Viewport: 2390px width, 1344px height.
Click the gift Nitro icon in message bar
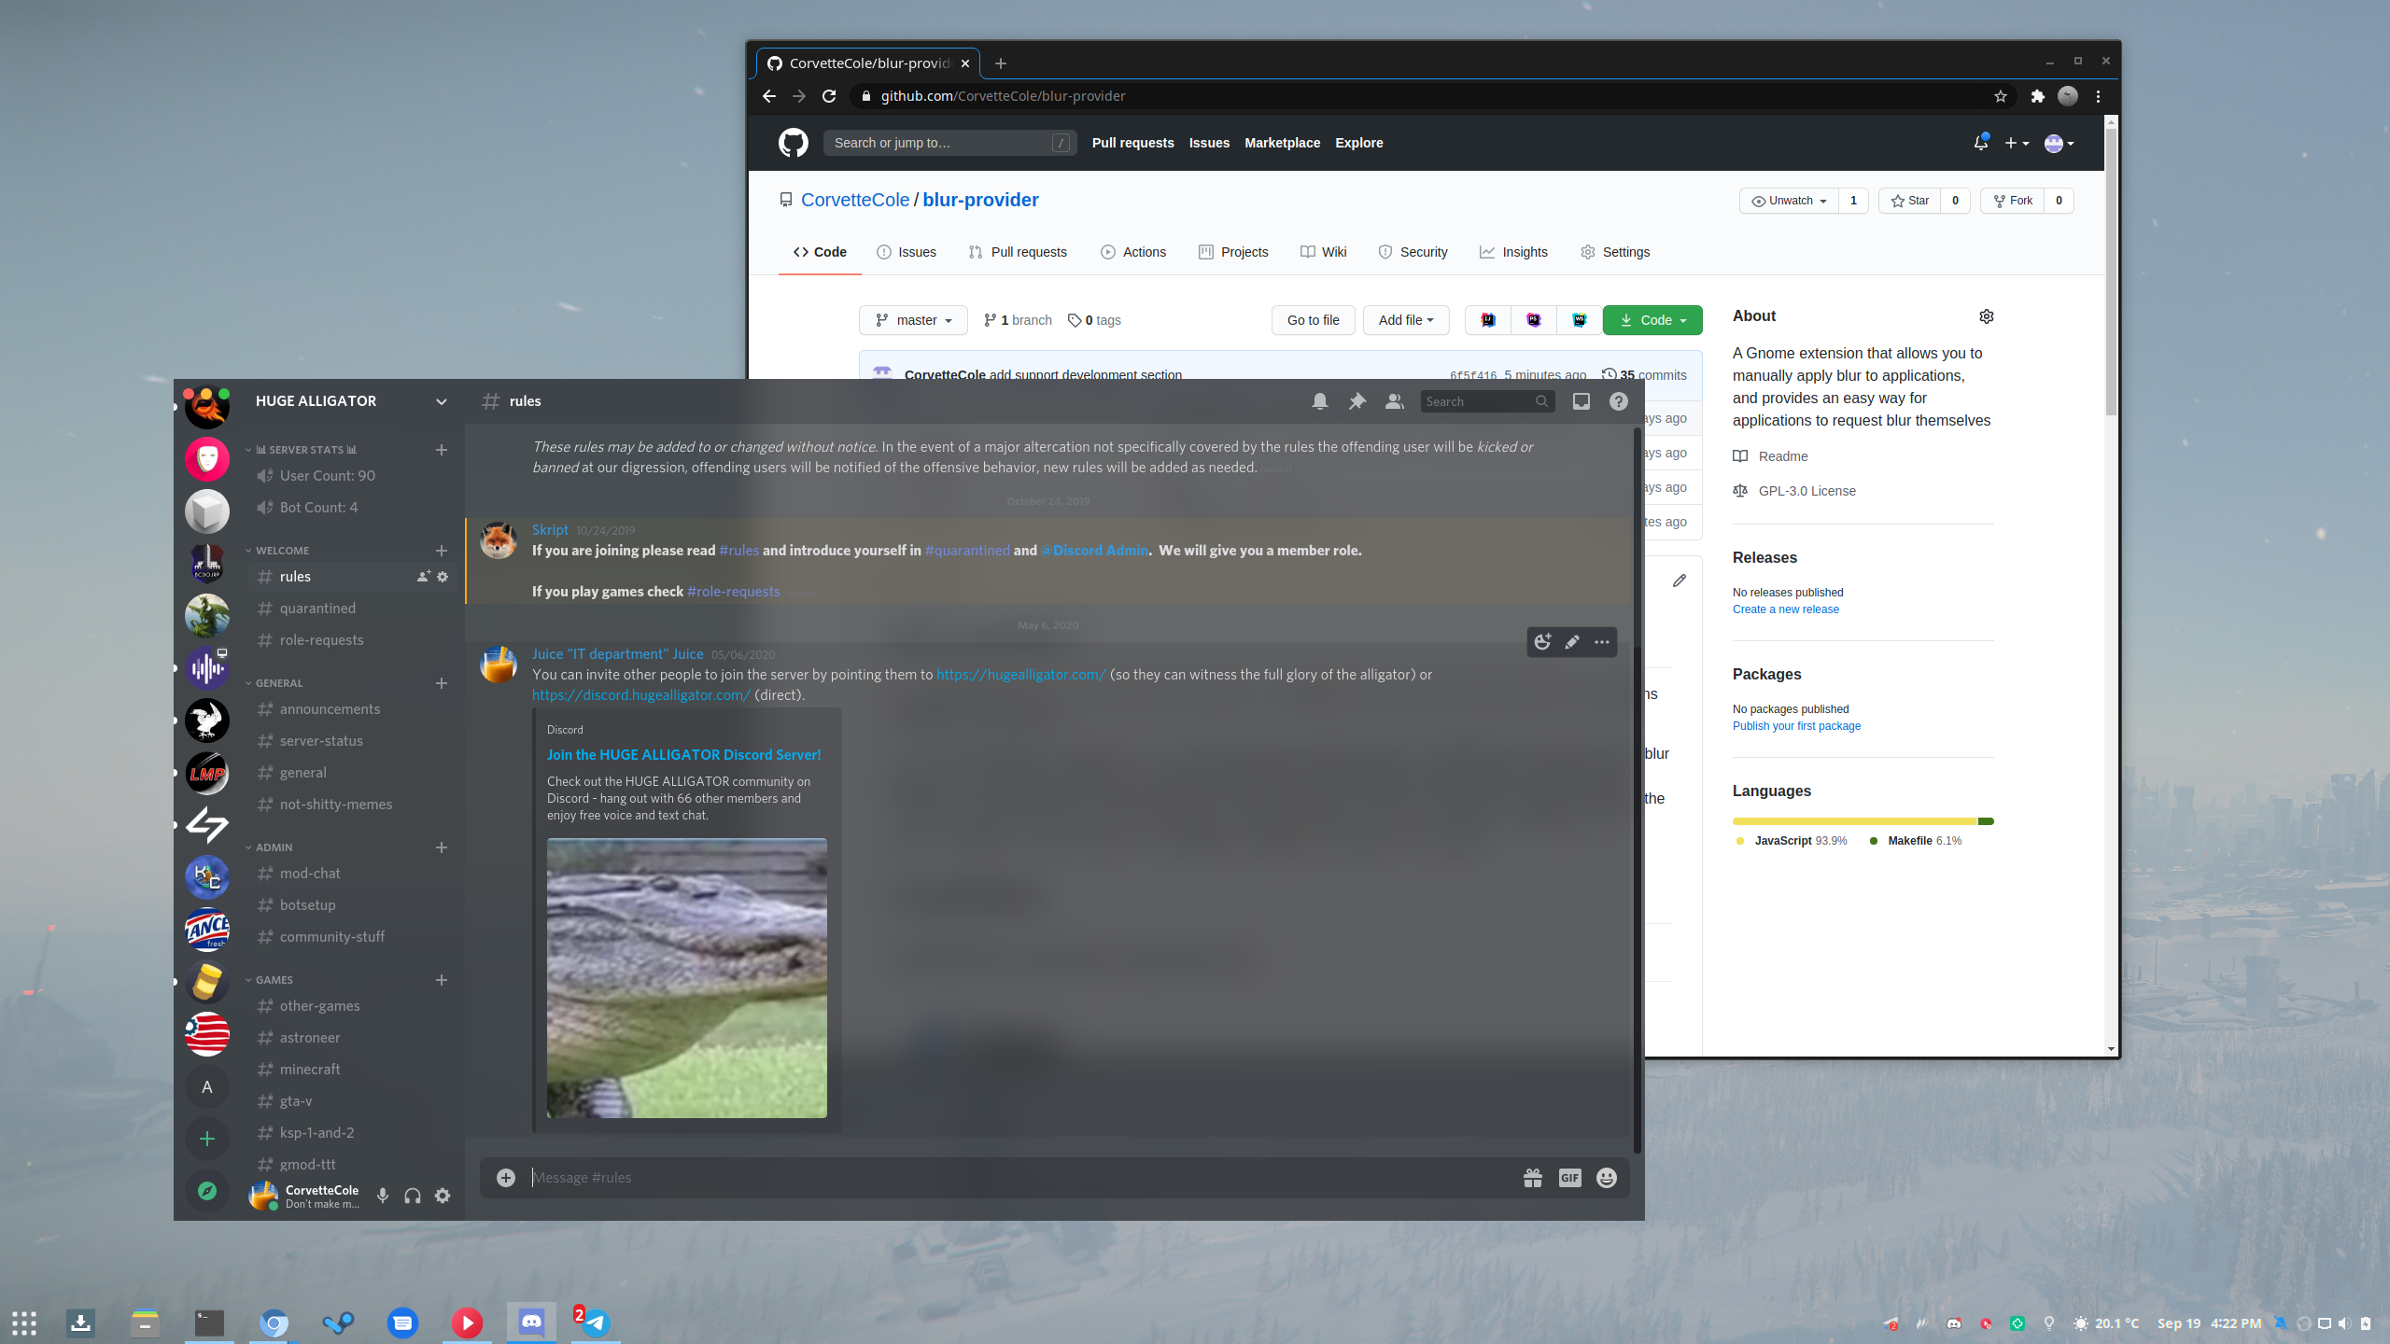[1532, 1178]
